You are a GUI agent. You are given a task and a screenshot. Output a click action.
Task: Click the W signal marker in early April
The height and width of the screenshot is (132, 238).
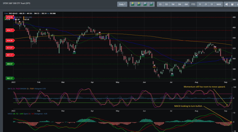(x=100, y=33)
